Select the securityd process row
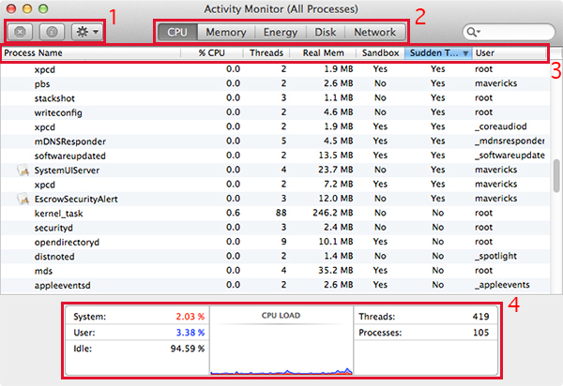Image resolution: width=563 pixels, height=386 pixels. tap(275, 228)
